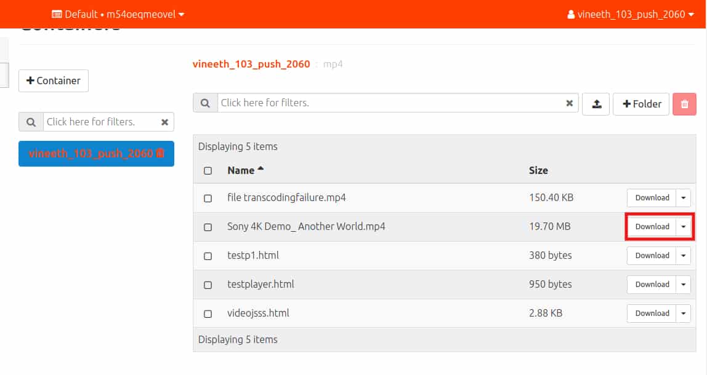Download the testplayer.html file
This screenshot has width=707, height=375.
[x=652, y=285]
